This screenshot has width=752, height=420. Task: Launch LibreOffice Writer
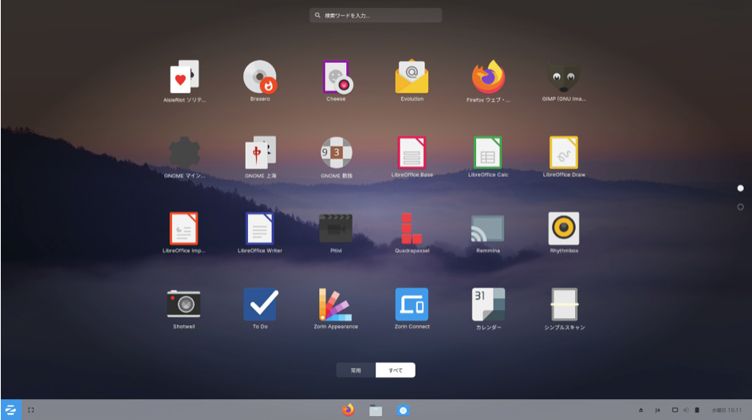pos(260,229)
